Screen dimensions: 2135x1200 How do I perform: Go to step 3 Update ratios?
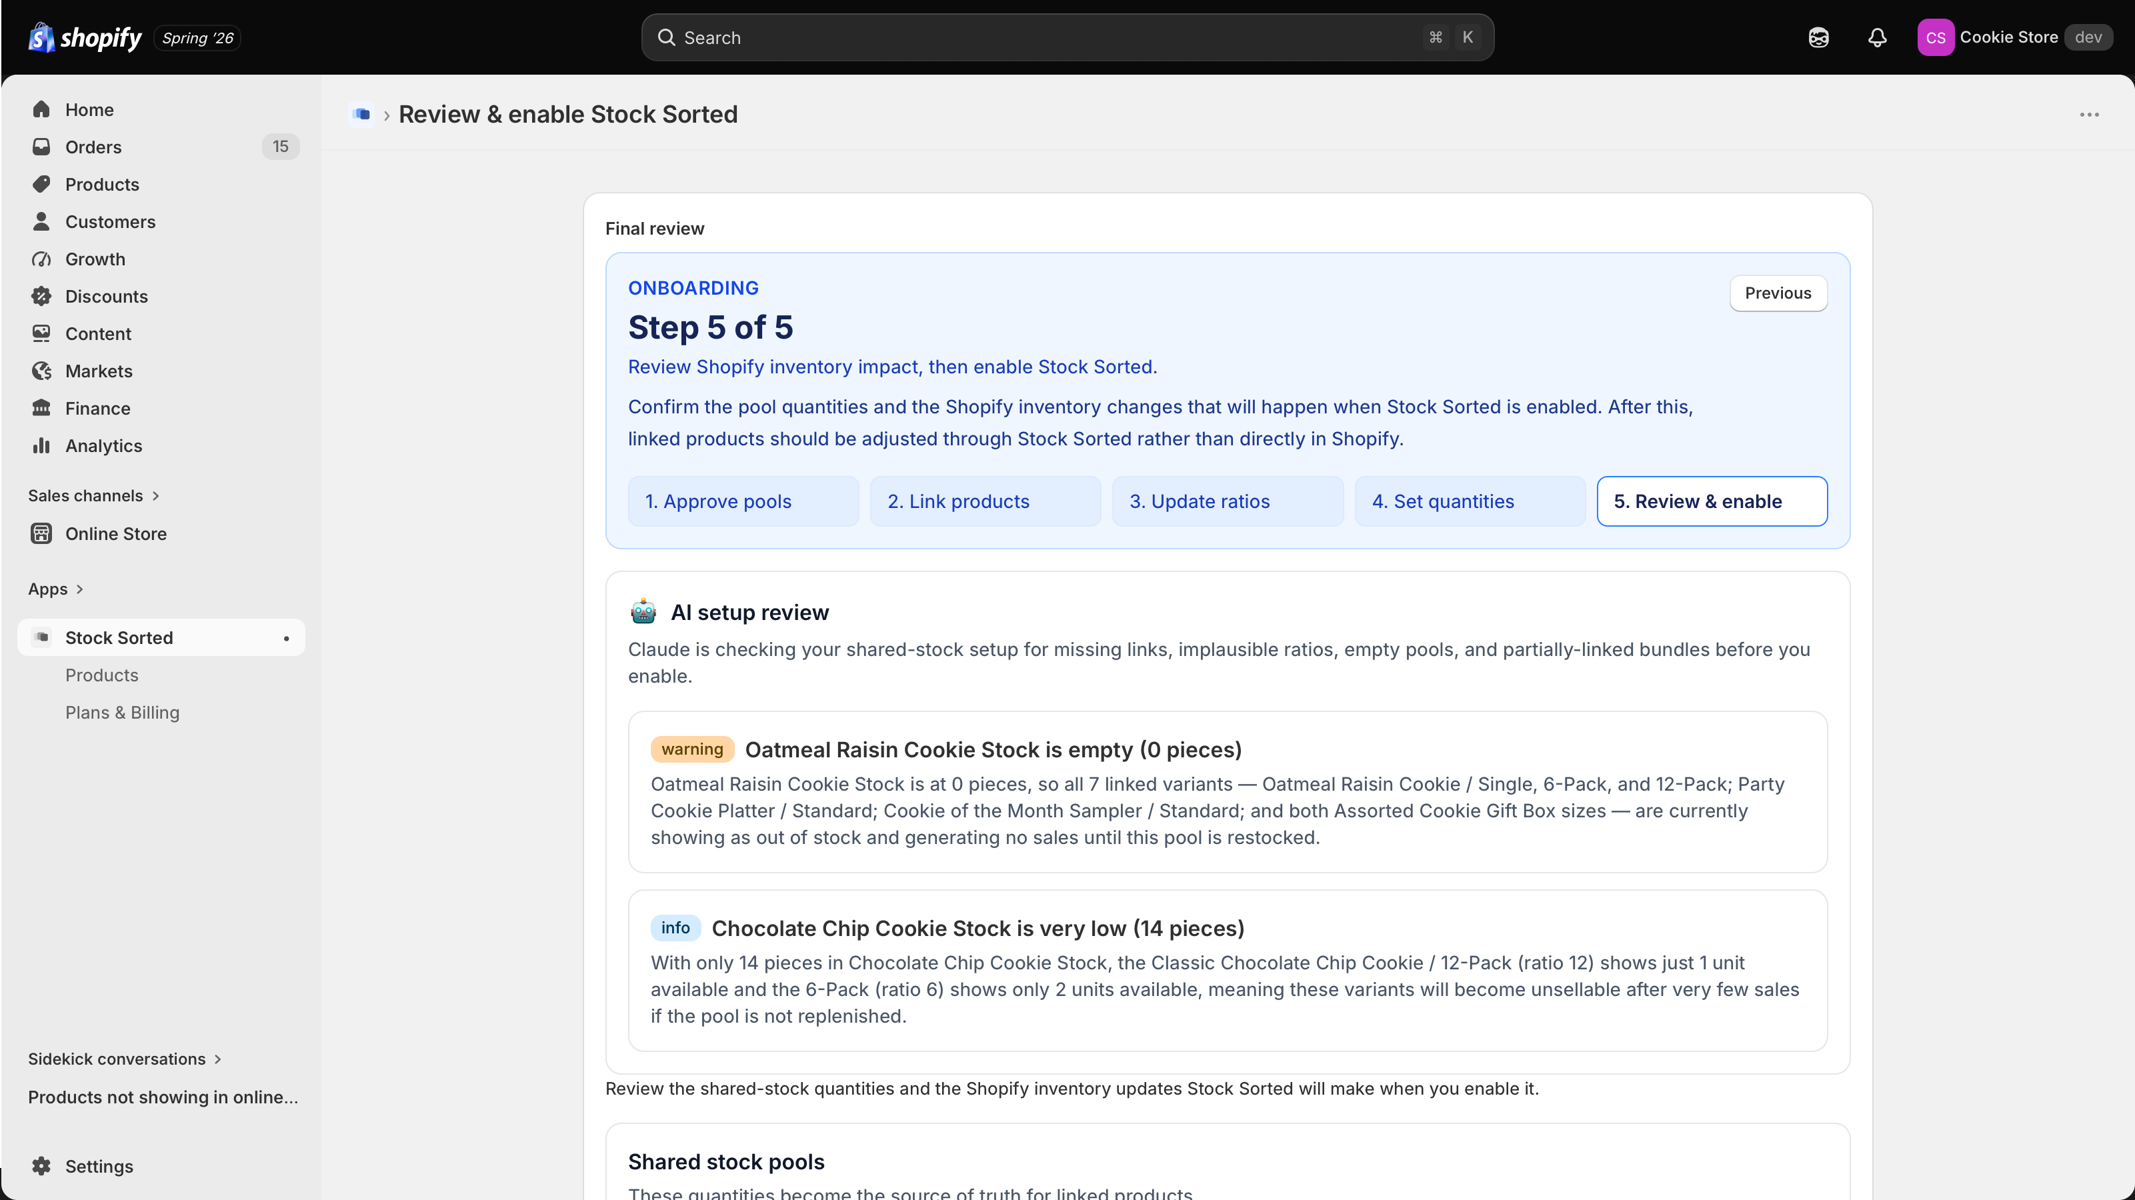[1228, 501]
